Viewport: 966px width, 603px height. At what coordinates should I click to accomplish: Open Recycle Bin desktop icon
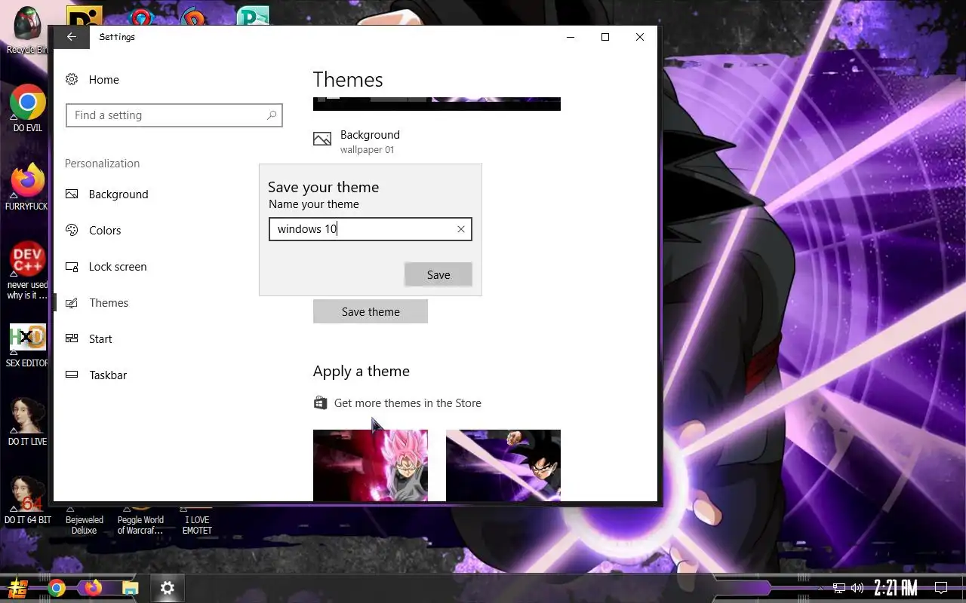pyautogui.click(x=27, y=31)
